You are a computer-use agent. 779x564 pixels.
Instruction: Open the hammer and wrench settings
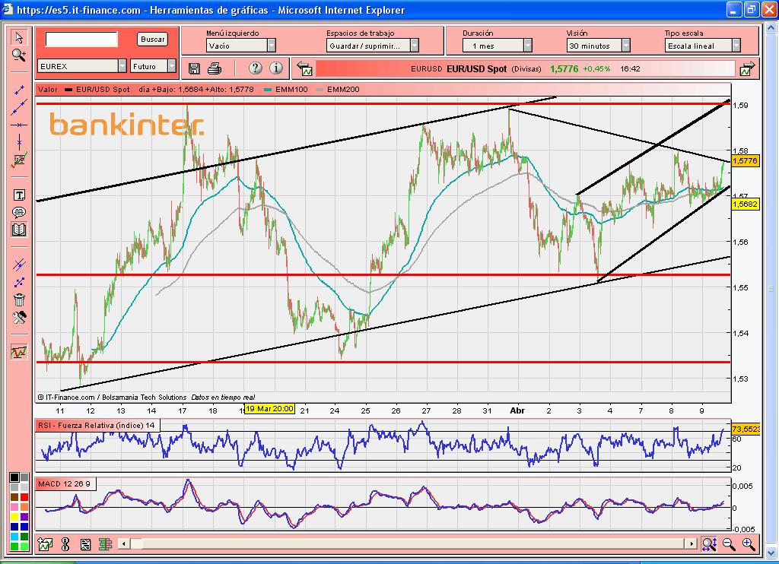(x=19, y=317)
